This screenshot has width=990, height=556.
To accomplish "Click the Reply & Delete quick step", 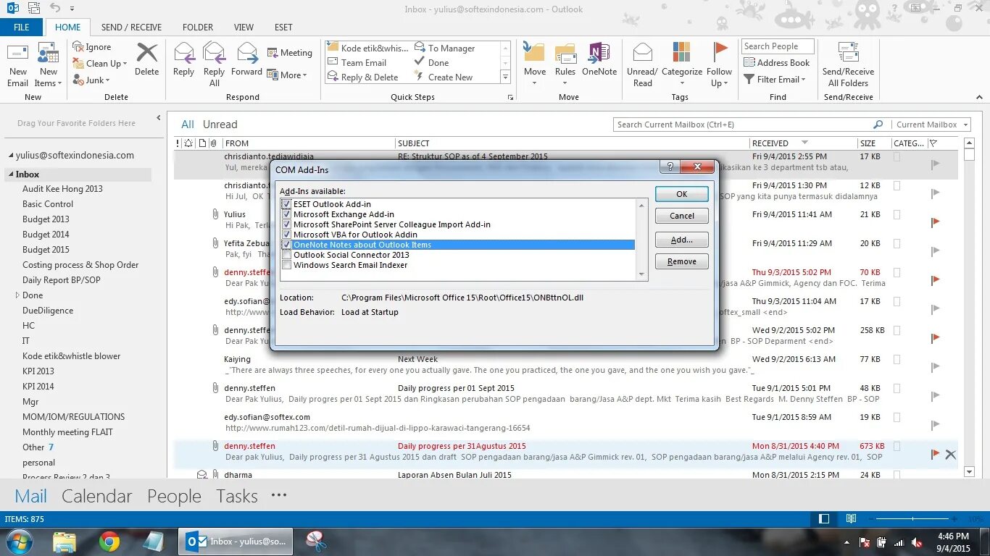I will point(363,77).
